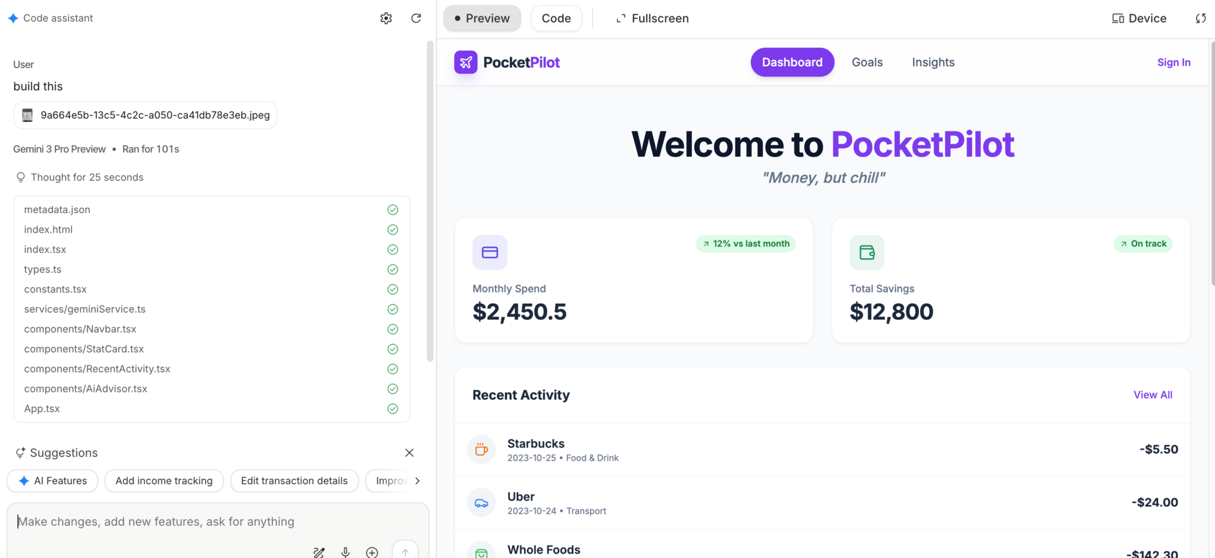This screenshot has width=1215, height=558.
Task: Click the components/RecentActivity.tsx file name
Action: (97, 369)
